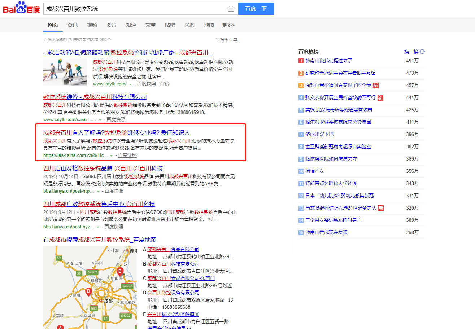Viewport: 475px width, 329px height.
Task: Open hot topic 杨怡产女
Action: (x=315, y=171)
